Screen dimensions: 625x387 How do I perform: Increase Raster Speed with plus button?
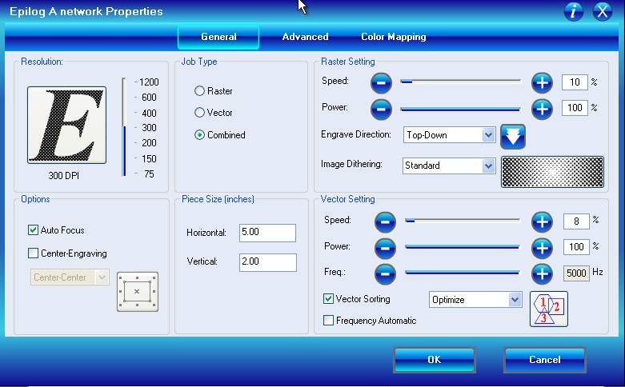[x=542, y=83]
